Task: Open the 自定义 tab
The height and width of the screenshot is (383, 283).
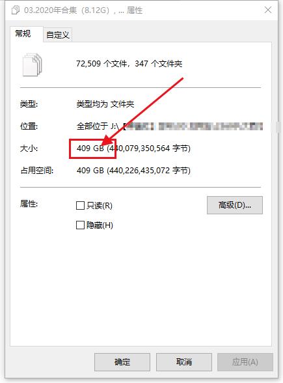Action: [x=58, y=35]
